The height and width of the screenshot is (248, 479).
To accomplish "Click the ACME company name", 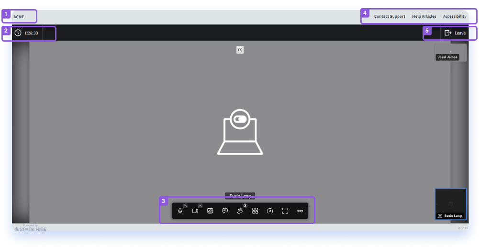I will [x=19, y=16].
